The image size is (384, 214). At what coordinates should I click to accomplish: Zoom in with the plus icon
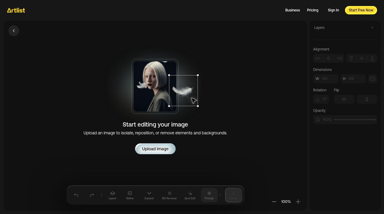point(298,202)
